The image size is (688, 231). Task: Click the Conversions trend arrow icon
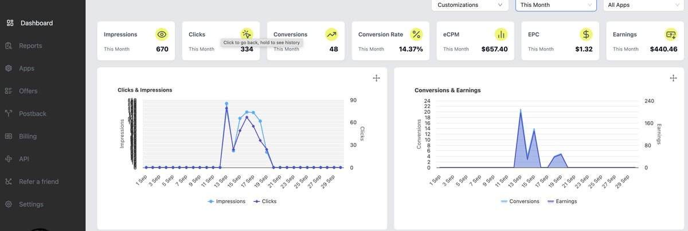tap(331, 34)
